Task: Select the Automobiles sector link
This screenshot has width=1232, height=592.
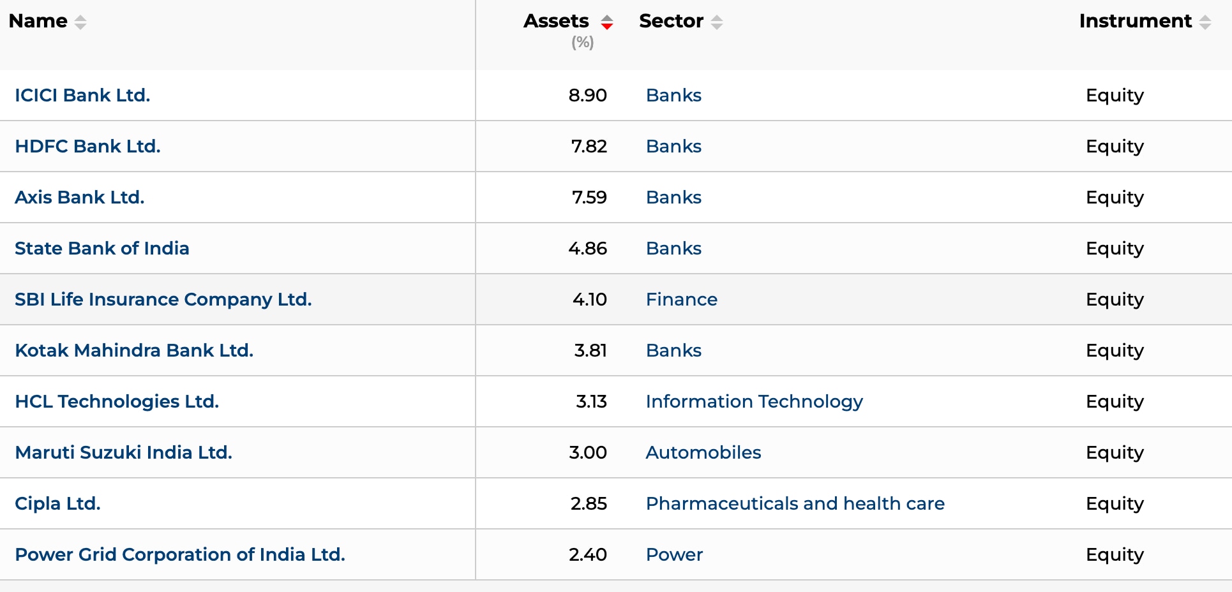Action: [x=703, y=452]
